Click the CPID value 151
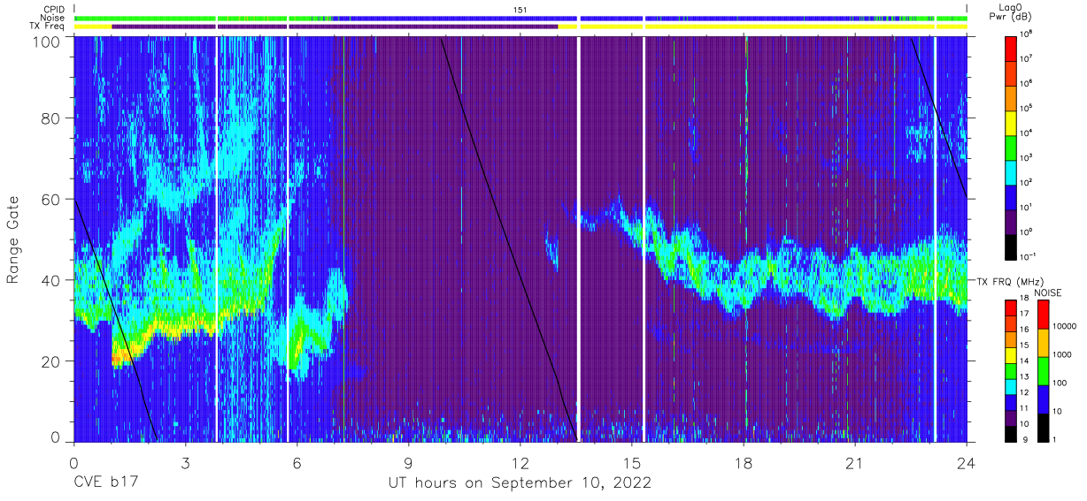The image size is (1087, 501). click(520, 10)
